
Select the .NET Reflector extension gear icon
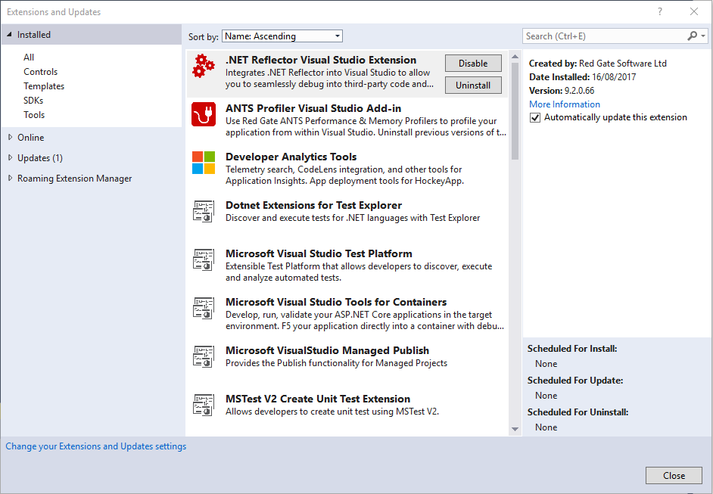[203, 67]
